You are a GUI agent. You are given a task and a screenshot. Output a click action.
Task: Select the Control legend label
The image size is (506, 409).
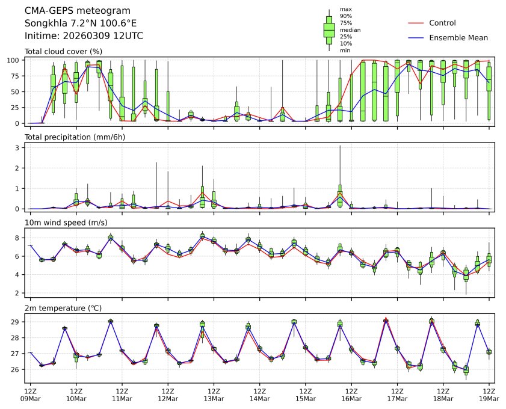(x=442, y=23)
